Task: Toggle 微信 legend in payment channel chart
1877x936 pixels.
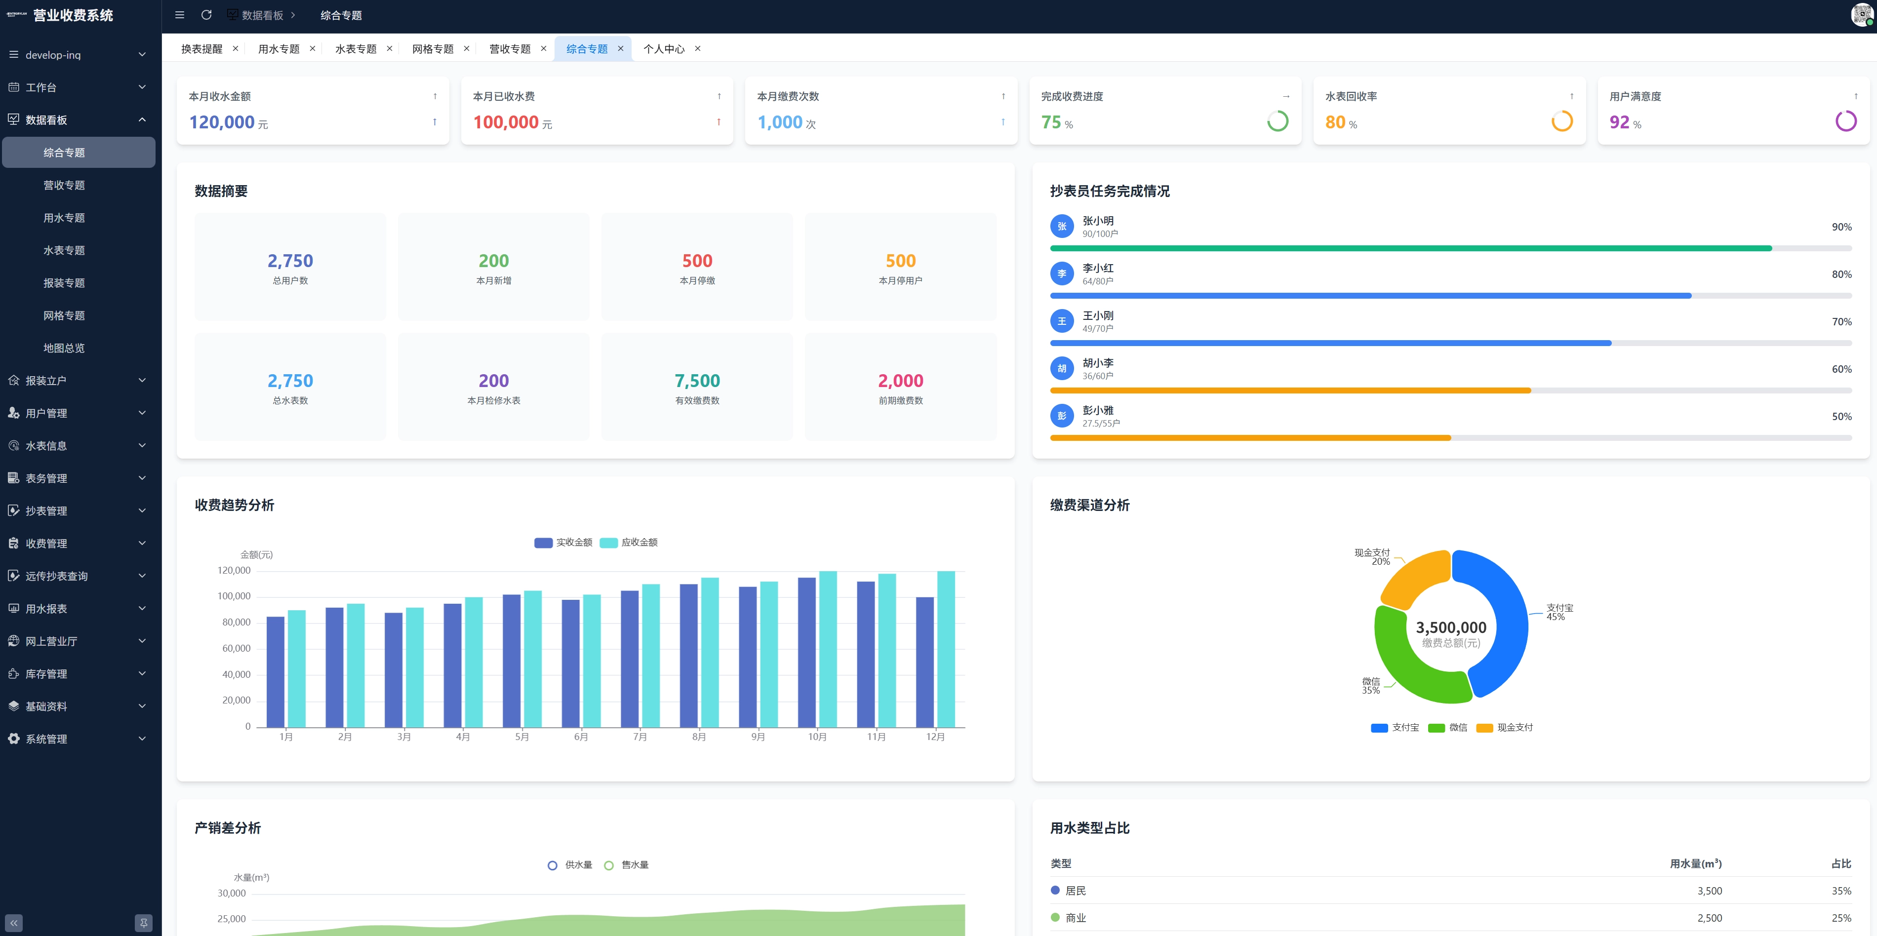Action: pos(1448,728)
